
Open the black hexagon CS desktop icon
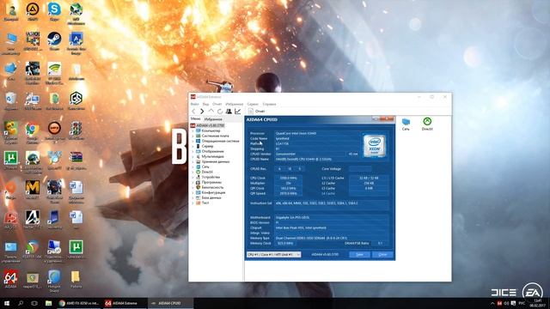click(x=76, y=100)
